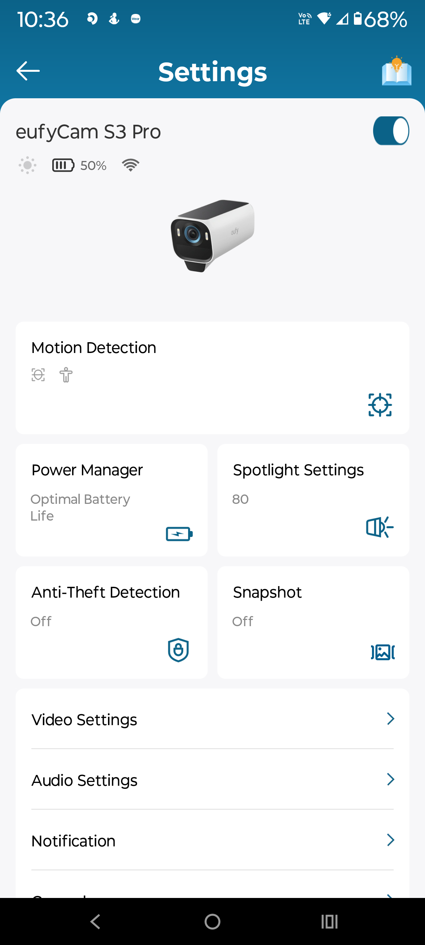
Task: Toggle the eufyCam S3 Pro power switch
Action: [x=391, y=131]
